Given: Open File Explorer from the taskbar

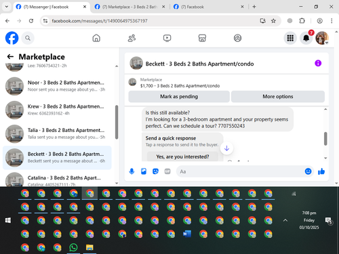Looking at the screenshot, I should point(89,247).
